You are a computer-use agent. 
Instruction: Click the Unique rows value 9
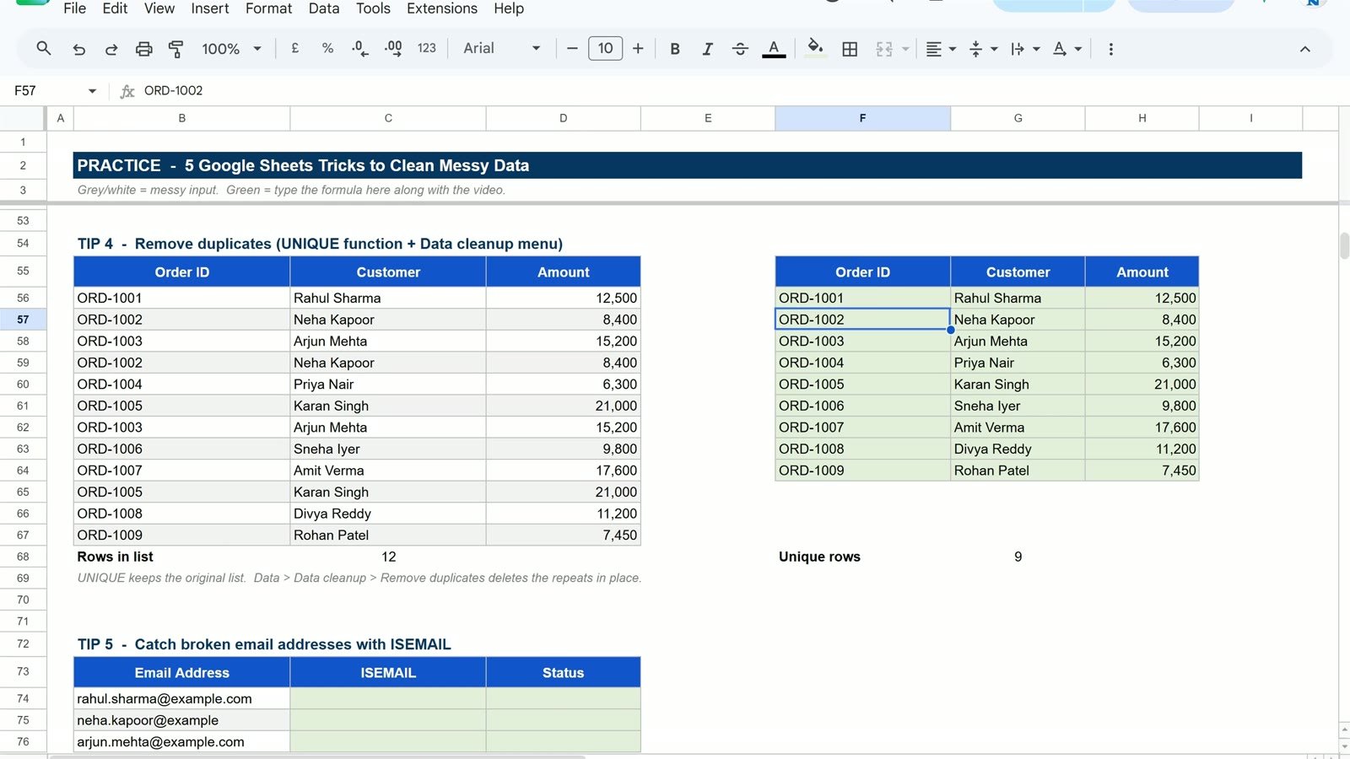pos(1018,557)
